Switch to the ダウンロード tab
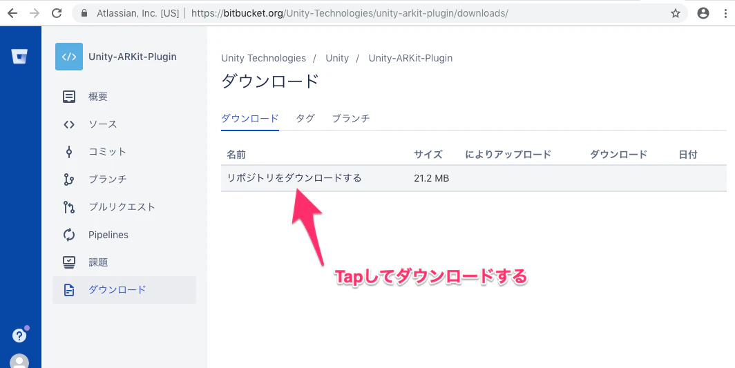Image resolution: width=735 pixels, height=368 pixels. pos(250,118)
